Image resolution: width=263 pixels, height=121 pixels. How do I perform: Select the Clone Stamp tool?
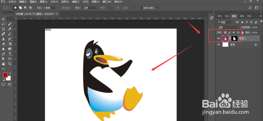[x=3, y=39]
